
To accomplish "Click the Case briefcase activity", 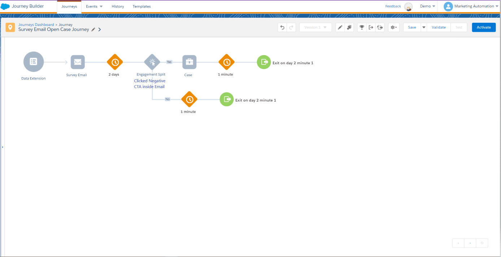I will [189, 62].
